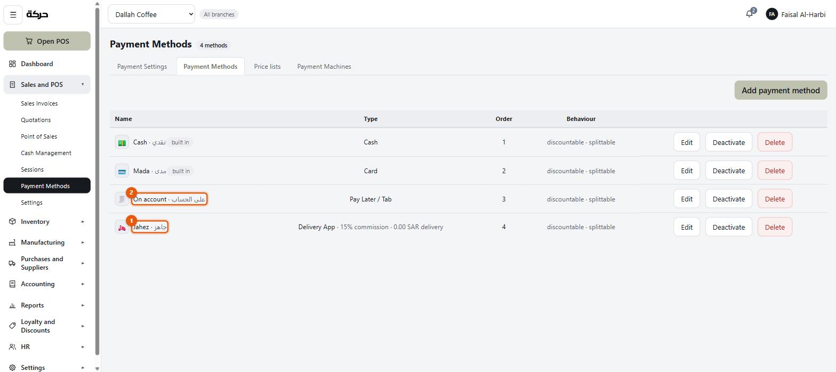
Task: Click the Cash method money icon
Action: [122, 142]
